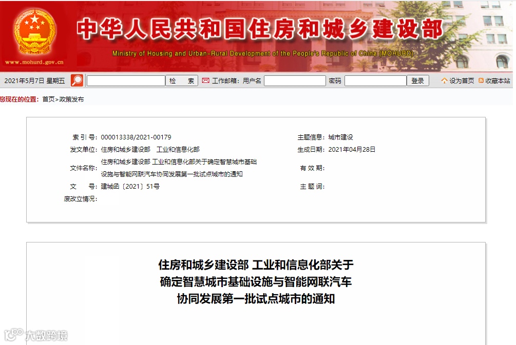Click the 有效期 label
516x345 pixels.
pyautogui.click(x=312, y=168)
